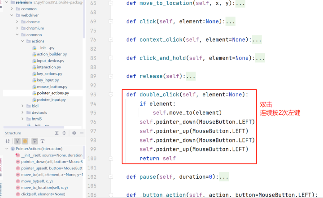Click 'return self' on line 100
This screenshot has height=198, width=323.
pos(157,158)
